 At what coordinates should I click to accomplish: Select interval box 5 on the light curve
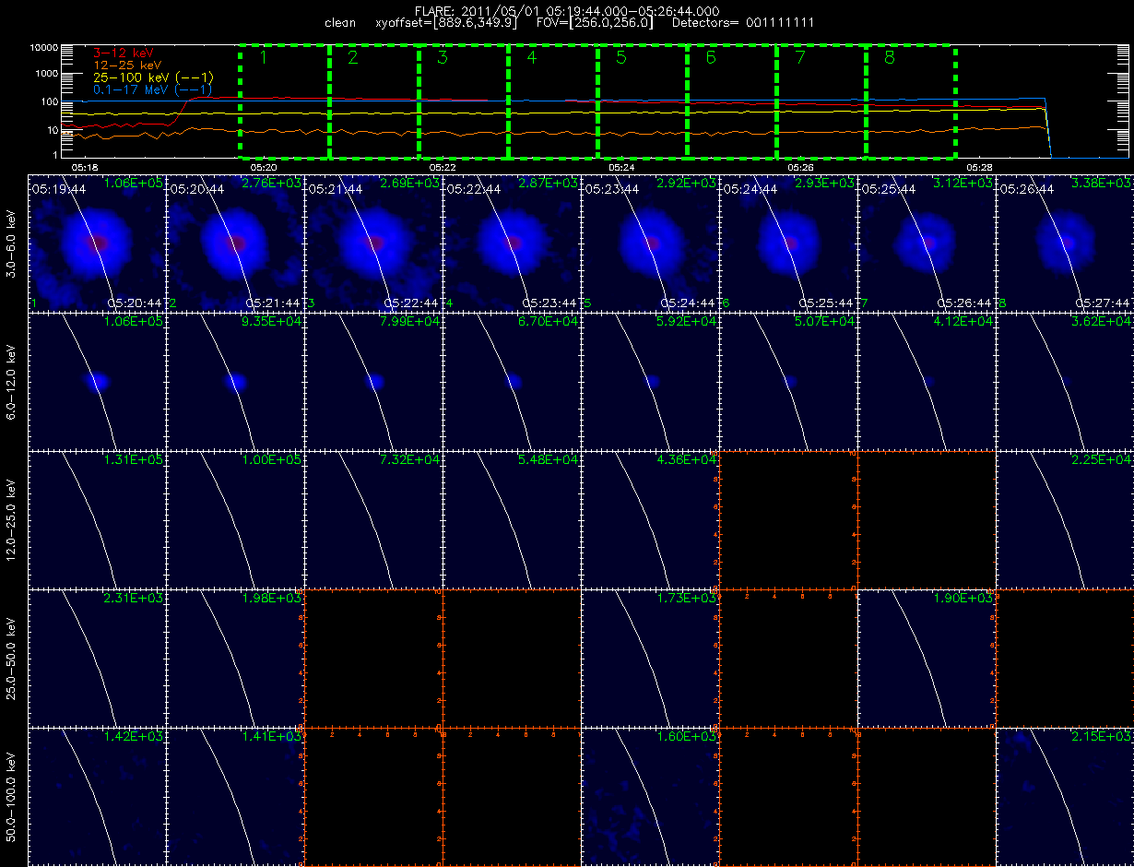[x=643, y=101]
